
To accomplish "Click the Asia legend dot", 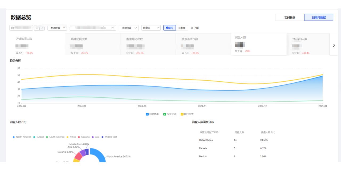I will [x=93, y=137].
